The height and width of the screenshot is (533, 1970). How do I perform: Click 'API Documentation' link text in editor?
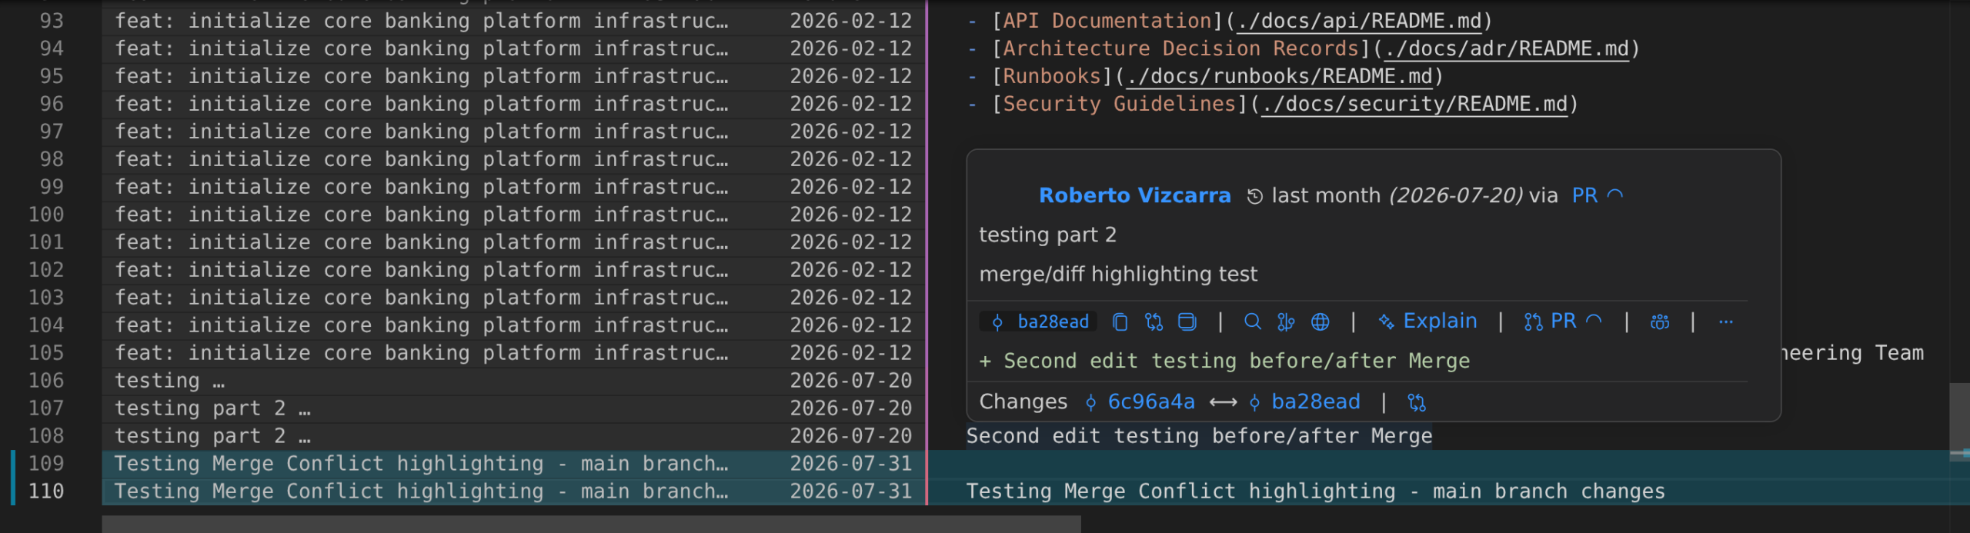[x=1107, y=21]
